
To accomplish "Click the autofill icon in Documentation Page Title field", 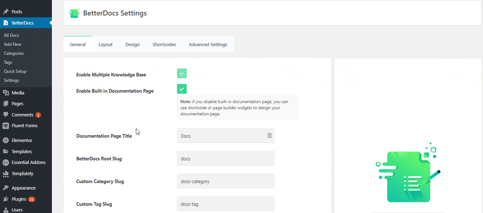I will tap(269, 136).
